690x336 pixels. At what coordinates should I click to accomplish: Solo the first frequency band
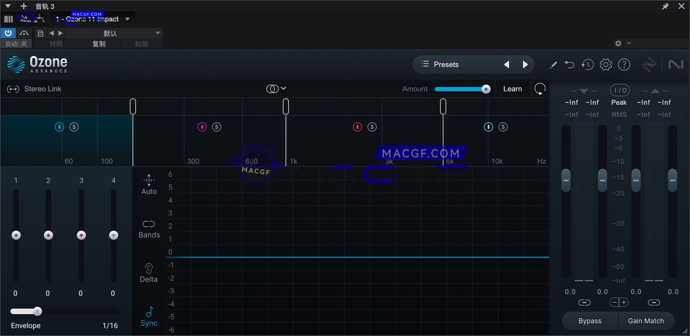(74, 127)
